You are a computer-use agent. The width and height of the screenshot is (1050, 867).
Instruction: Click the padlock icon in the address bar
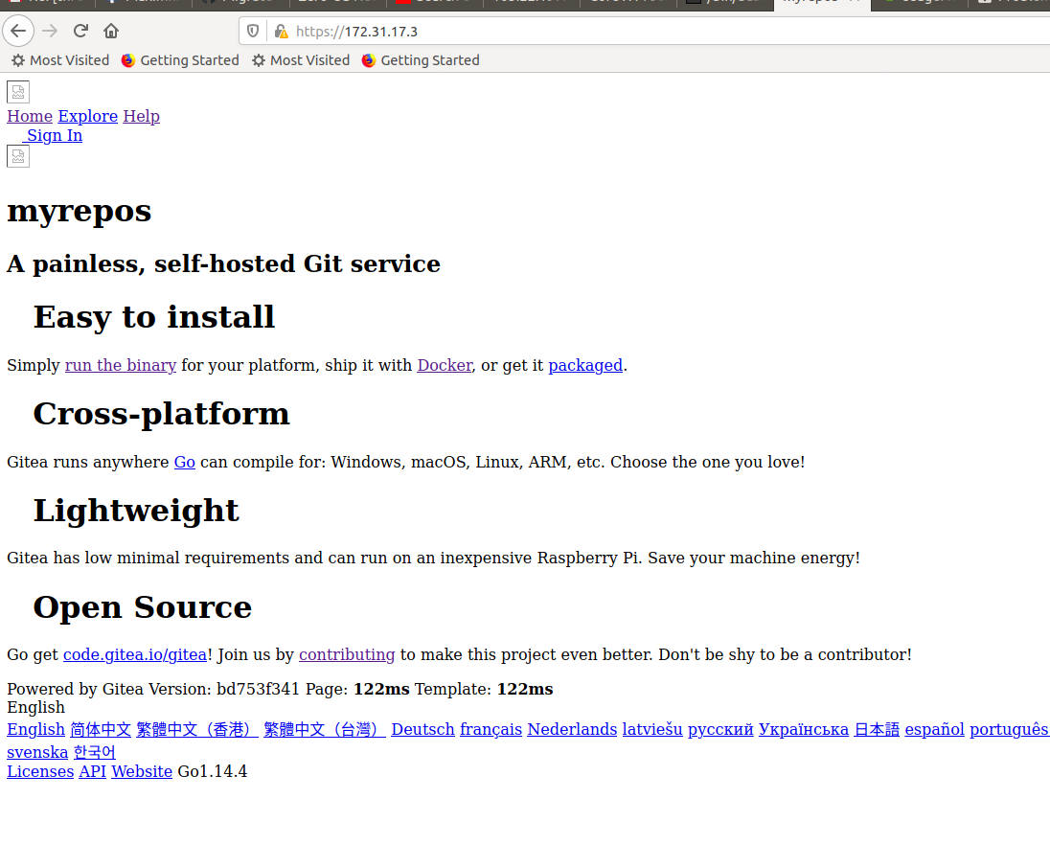[280, 31]
